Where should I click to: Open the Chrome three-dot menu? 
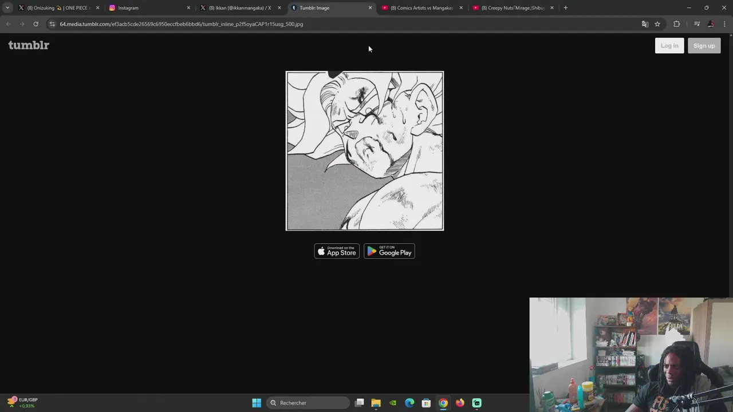pyautogui.click(x=725, y=24)
